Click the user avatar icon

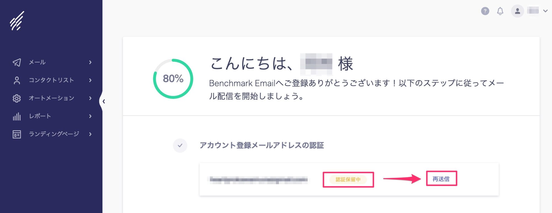coord(517,11)
